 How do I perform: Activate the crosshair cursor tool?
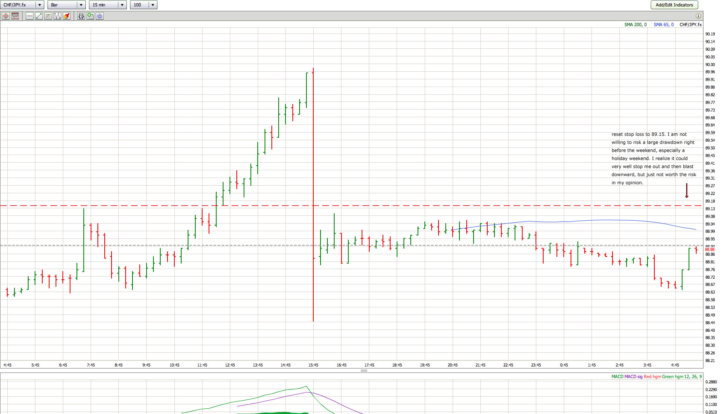coord(6,16)
